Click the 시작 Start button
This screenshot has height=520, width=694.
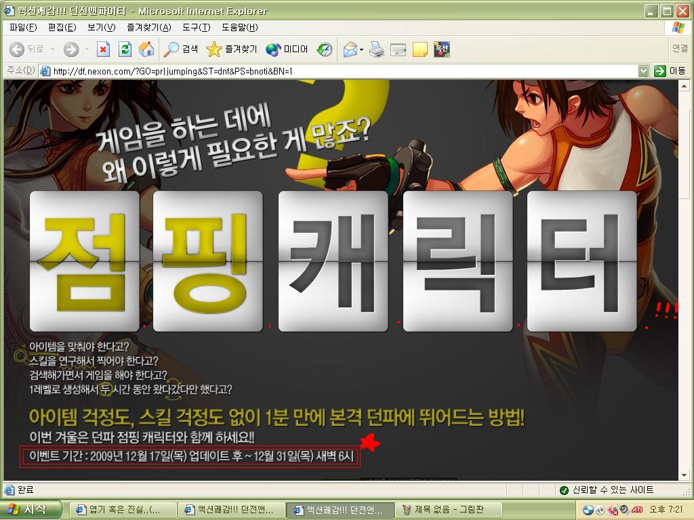pos(30,510)
